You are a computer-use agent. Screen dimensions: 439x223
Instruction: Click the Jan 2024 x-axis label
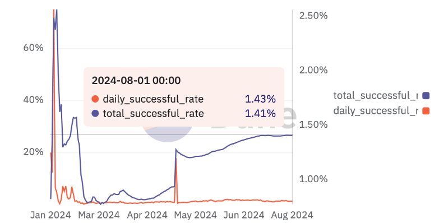pyautogui.click(x=50, y=215)
